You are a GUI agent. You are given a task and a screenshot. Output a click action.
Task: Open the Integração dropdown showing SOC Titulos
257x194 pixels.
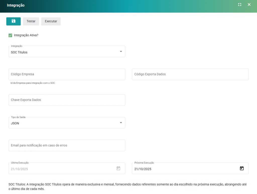(63, 52)
